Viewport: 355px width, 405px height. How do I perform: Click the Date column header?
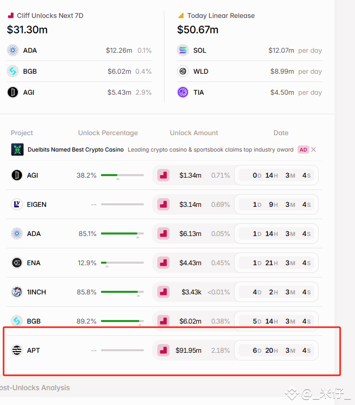tap(281, 133)
